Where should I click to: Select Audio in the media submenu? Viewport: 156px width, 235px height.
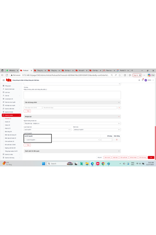point(7,122)
